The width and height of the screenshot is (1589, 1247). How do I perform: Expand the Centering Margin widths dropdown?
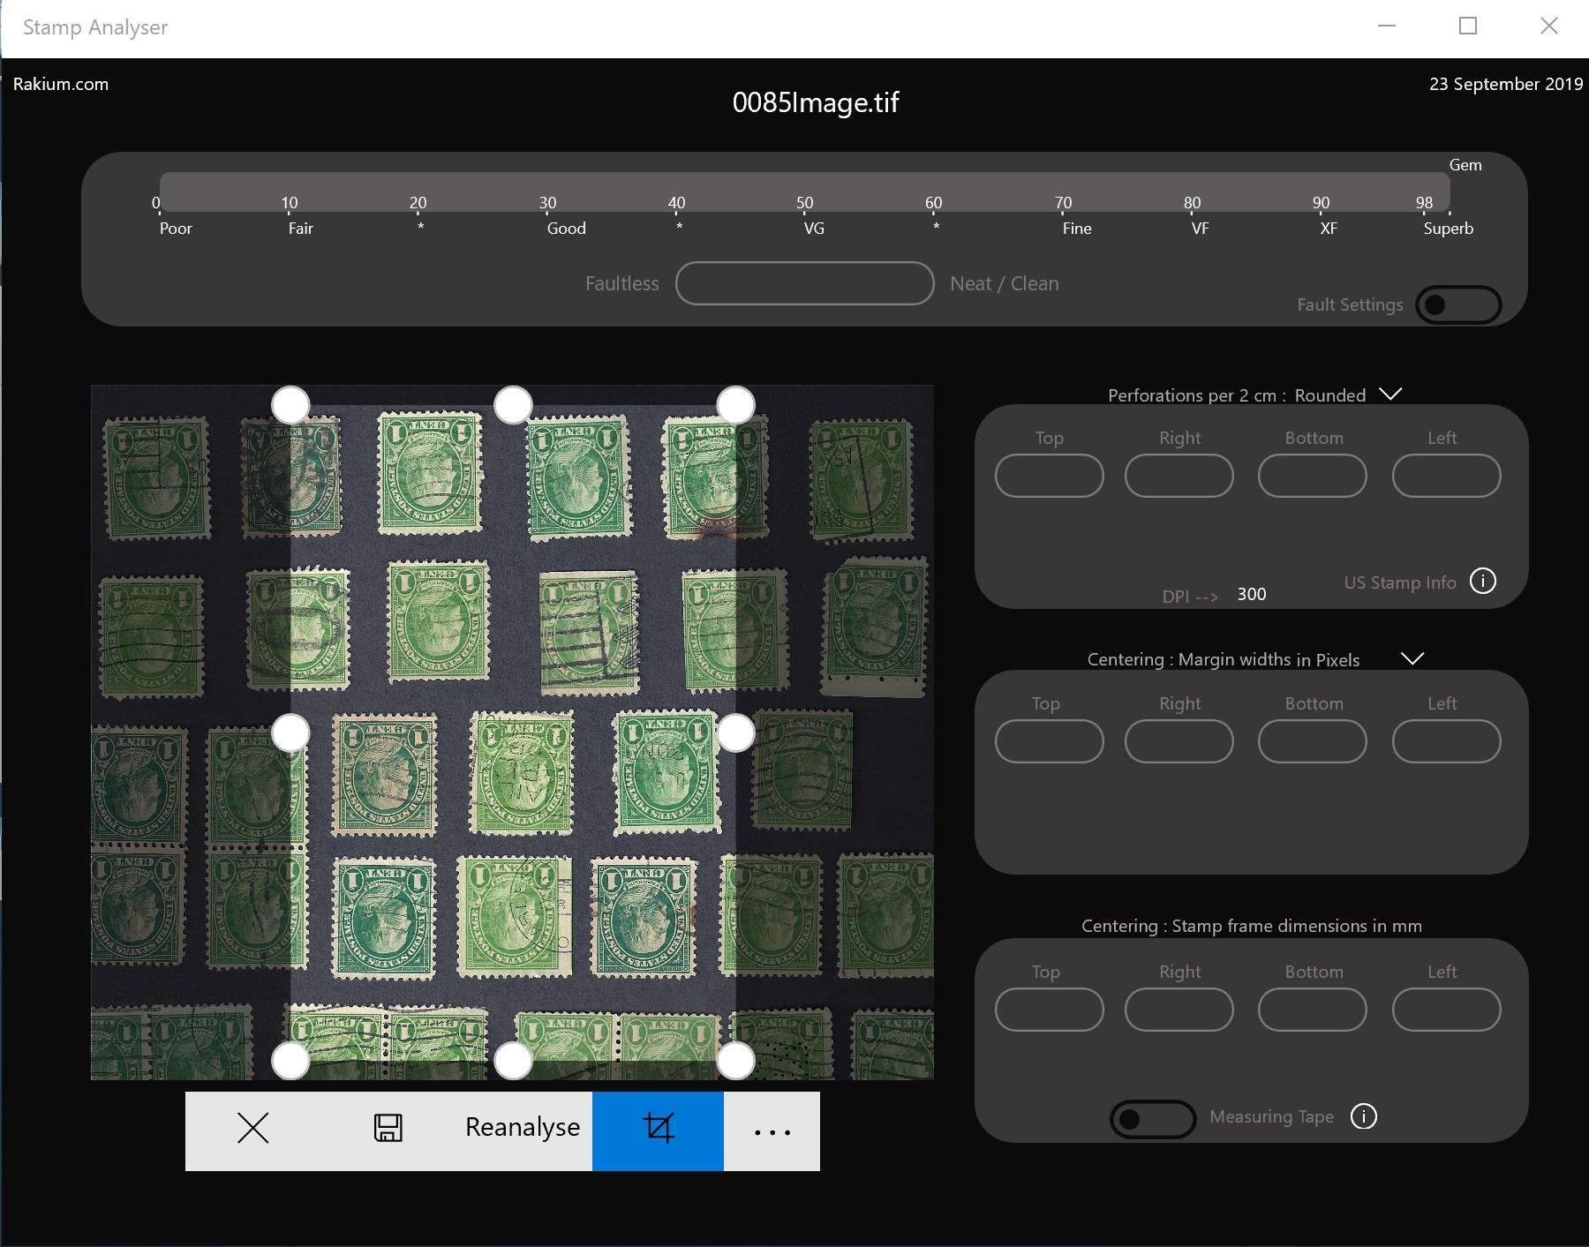(x=1412, y=658)
